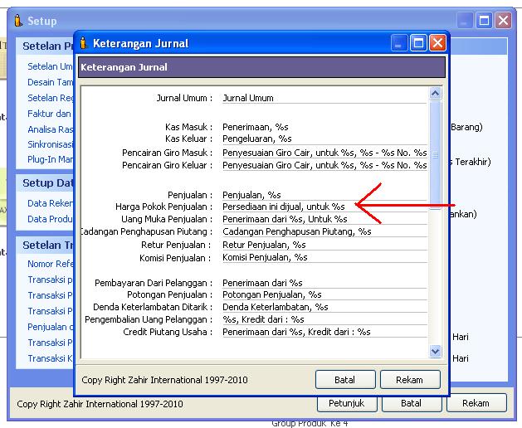Edit the Jurnal Umum description field

coord(324,98)
